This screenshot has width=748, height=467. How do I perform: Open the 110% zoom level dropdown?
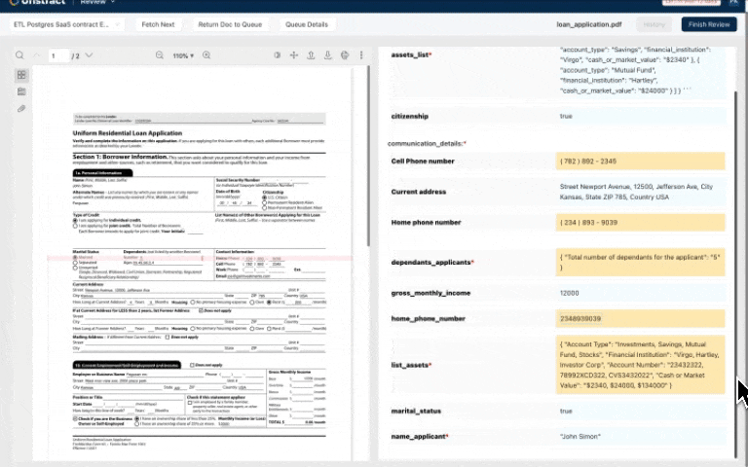point(183,55)
